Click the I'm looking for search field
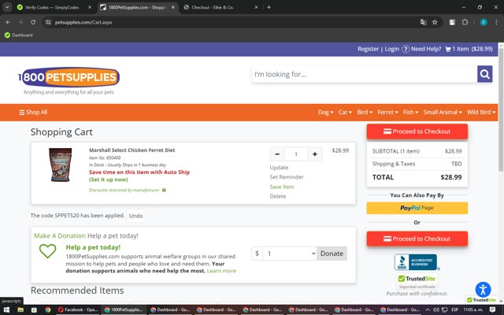504x315 pixels. coord(365,74)
